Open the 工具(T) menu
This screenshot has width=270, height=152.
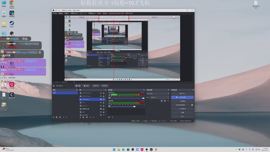coord(99,14)
